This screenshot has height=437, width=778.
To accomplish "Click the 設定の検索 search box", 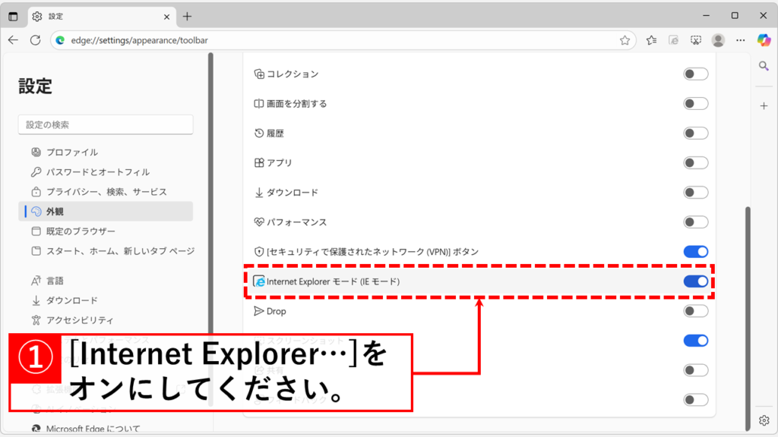I will (106, 124).
